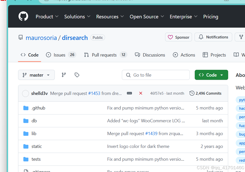Open the tests row's Fix and pump commit message

coord(146,159)
